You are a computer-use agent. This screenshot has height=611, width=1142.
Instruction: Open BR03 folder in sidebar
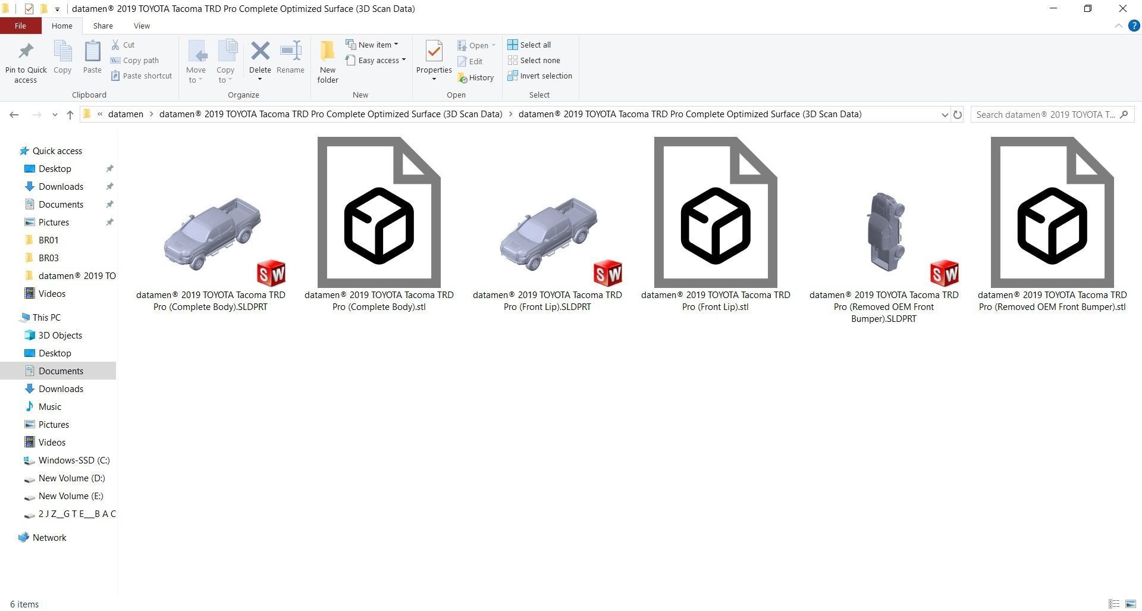pyautogui.click(x=48, y=258)
